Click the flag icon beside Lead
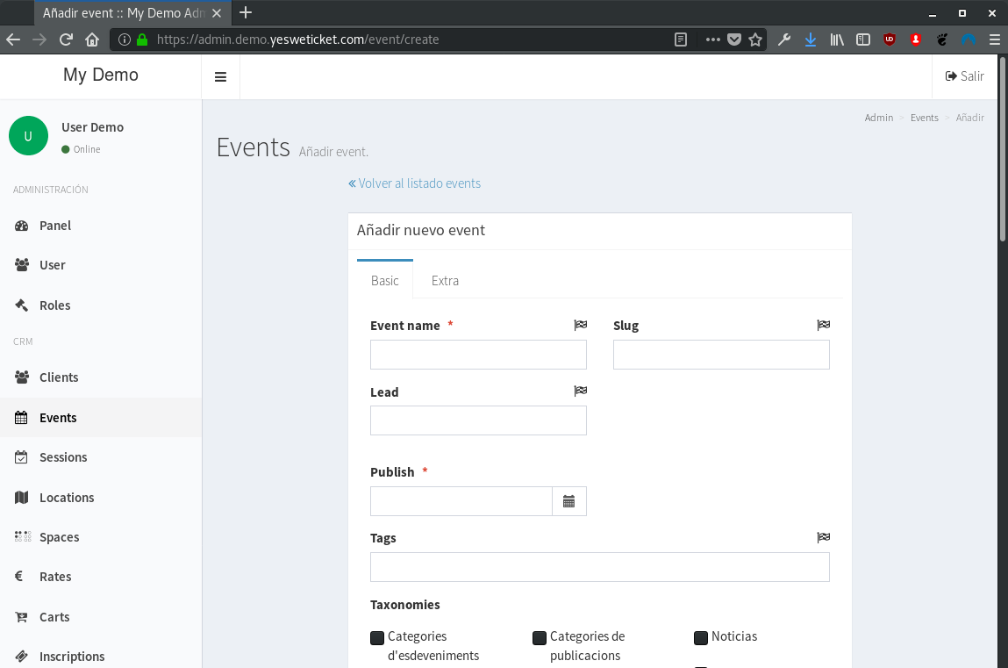Viewport: 1008px width, 668px height. [x=580, y=391]
